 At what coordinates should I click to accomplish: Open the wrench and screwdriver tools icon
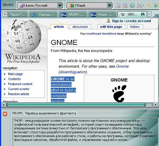pos(139,5)
